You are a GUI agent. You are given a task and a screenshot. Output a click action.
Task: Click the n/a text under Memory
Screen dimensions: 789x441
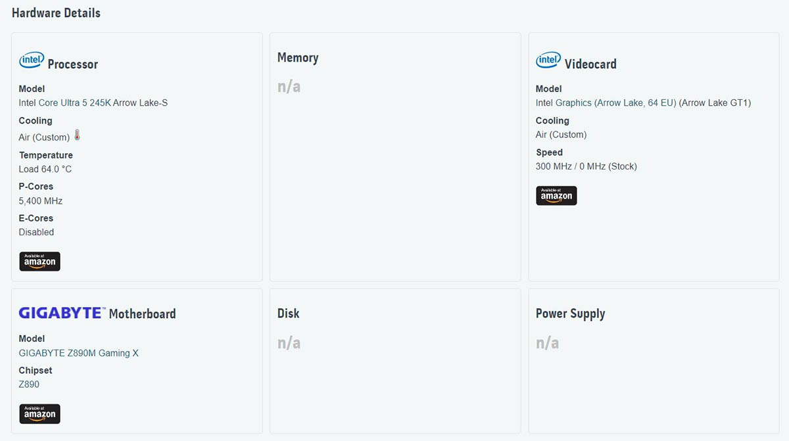(289, 87)
